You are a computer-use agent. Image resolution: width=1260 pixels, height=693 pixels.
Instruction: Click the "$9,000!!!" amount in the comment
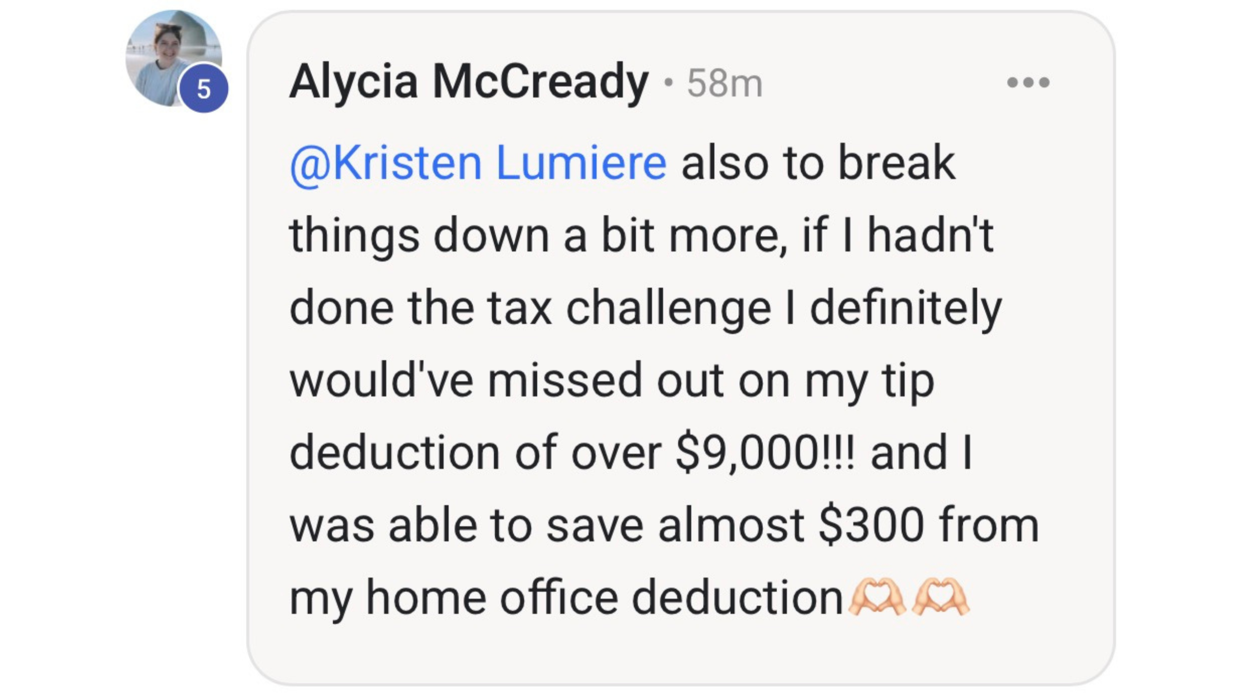coord(765,452)
